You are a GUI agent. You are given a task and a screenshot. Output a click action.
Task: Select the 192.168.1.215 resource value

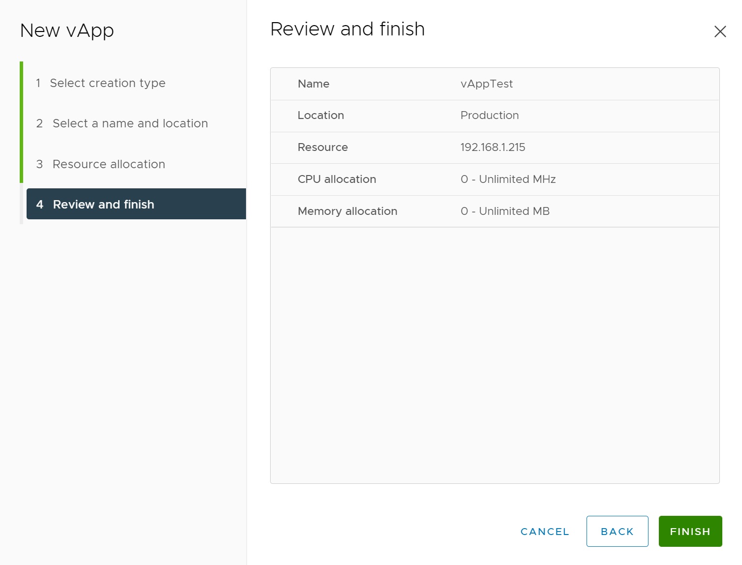click(493, 148)
